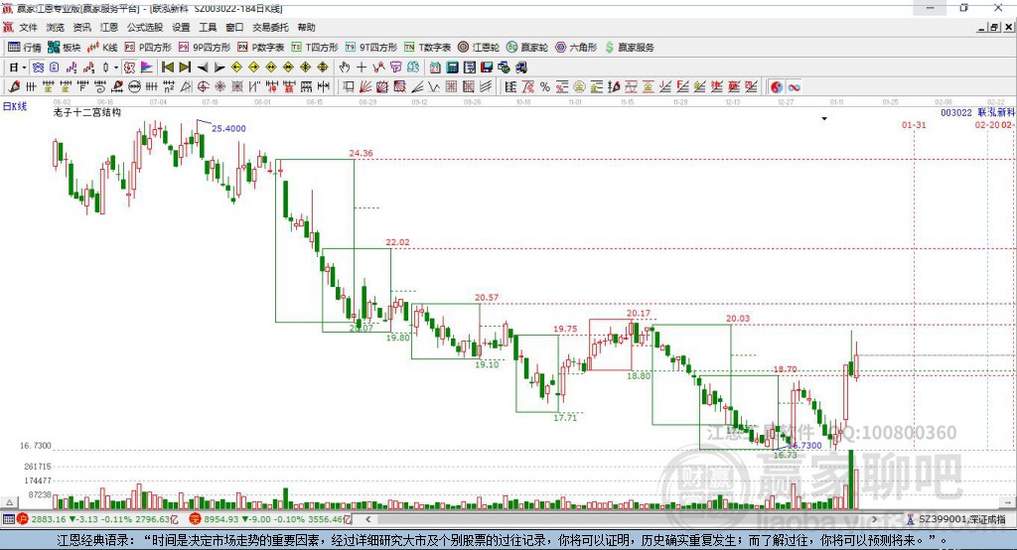Click the 22.02 price level label
Viewport: 1017px width, 550px height.
[x=397, y=242]
